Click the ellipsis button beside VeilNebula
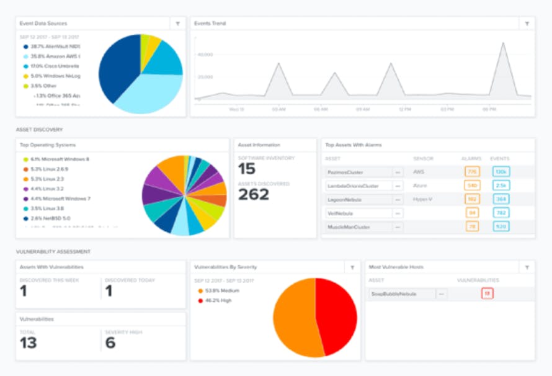 398,213
